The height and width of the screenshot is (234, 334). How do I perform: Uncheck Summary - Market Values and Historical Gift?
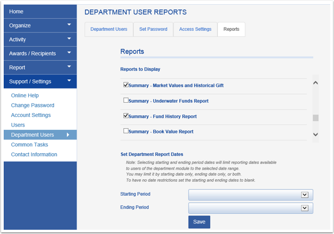point(126,85)
